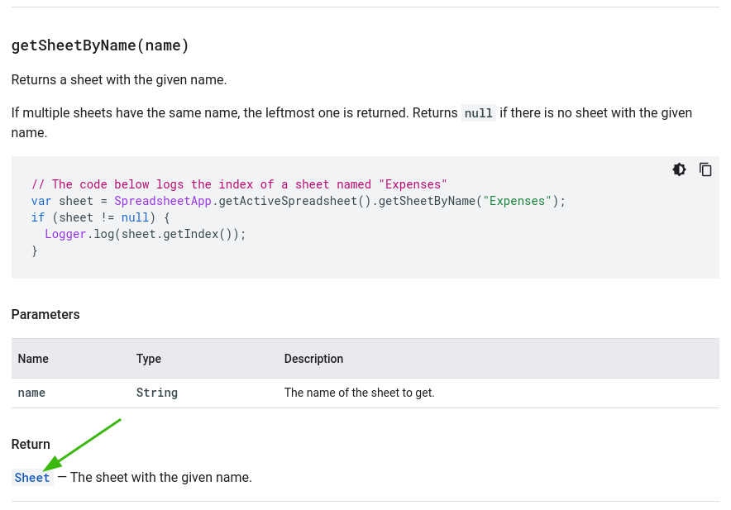Click "The name of the sheet to get."
Screen dimensions: 731x510
[x=360, y=393]
